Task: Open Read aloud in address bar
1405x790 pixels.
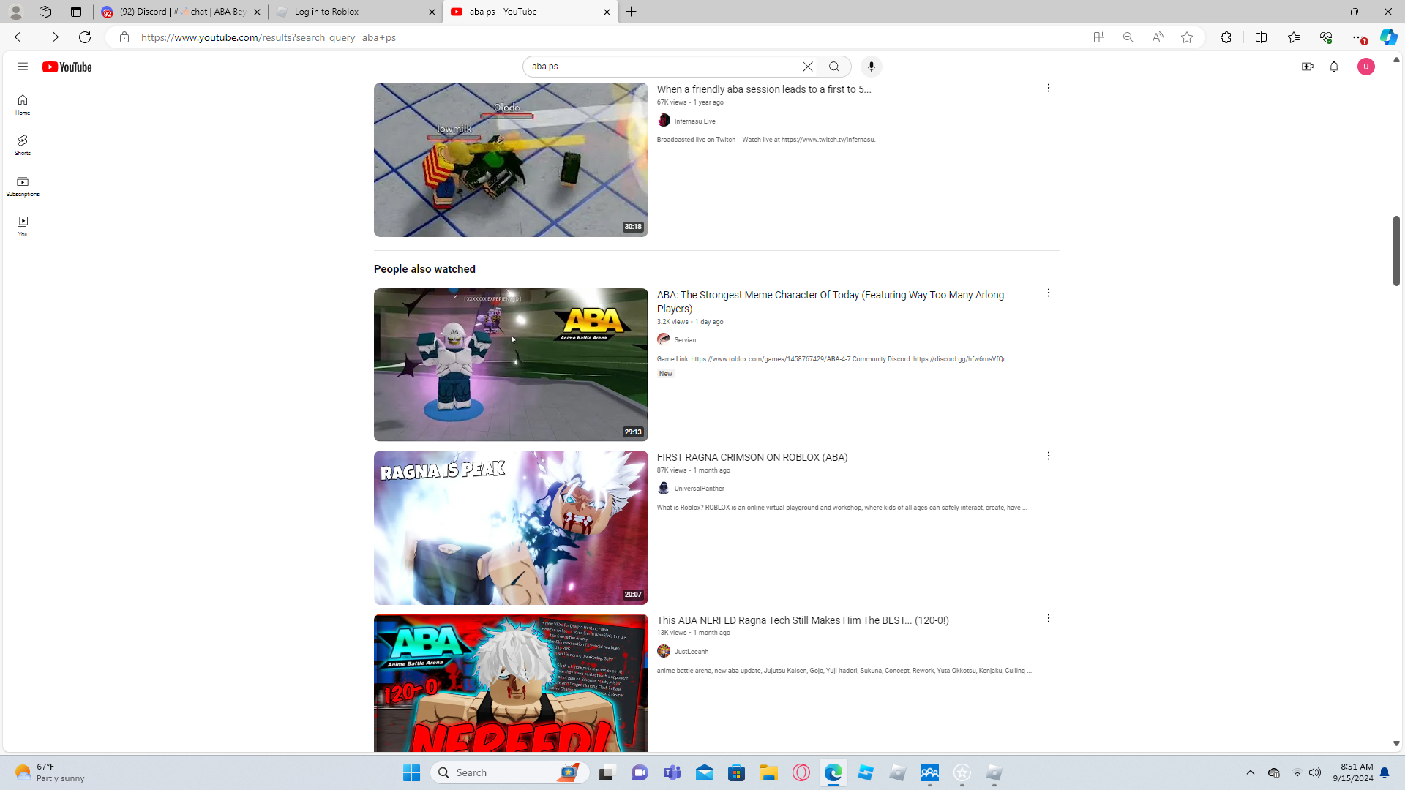Action: coord(1158,37)
